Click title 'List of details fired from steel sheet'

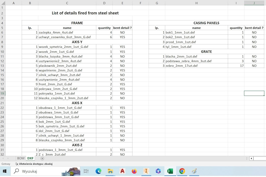pyautogui.click(x=85, y=13)
